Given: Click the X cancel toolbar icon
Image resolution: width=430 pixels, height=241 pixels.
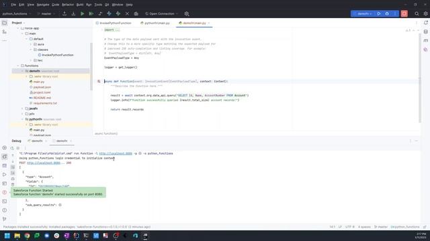Looking at the screenshot, I should click(127, 13).
